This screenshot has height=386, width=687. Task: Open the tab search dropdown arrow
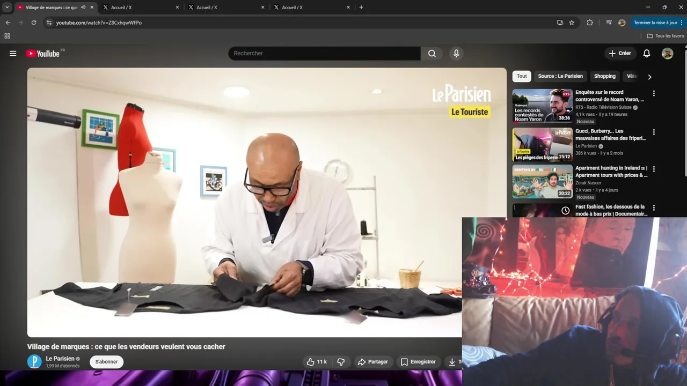pos(7,8)
